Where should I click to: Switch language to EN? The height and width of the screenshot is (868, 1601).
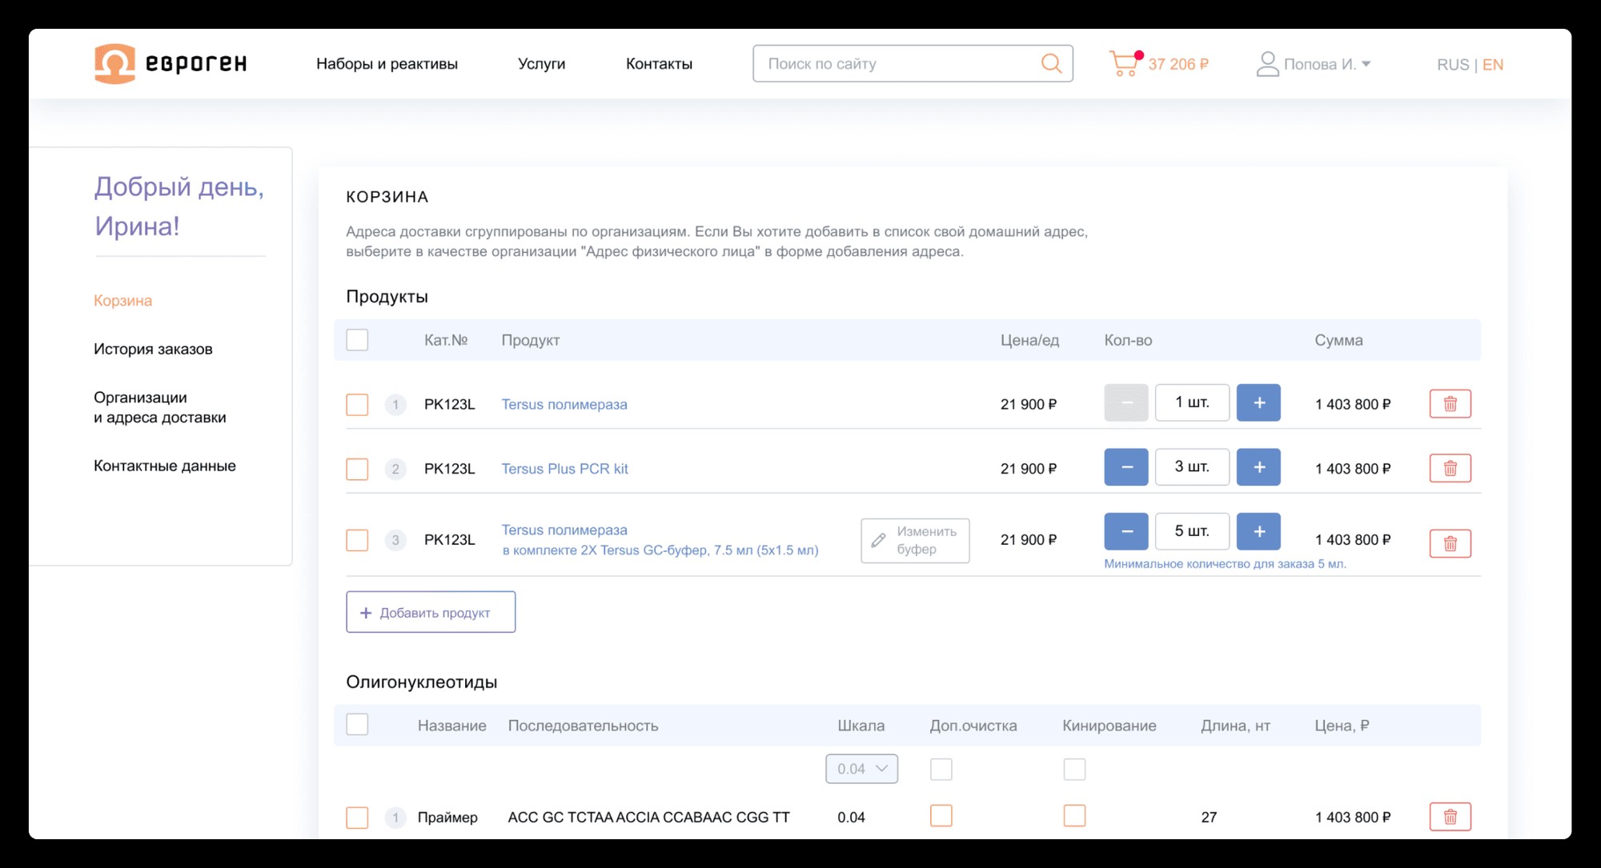1493,65
